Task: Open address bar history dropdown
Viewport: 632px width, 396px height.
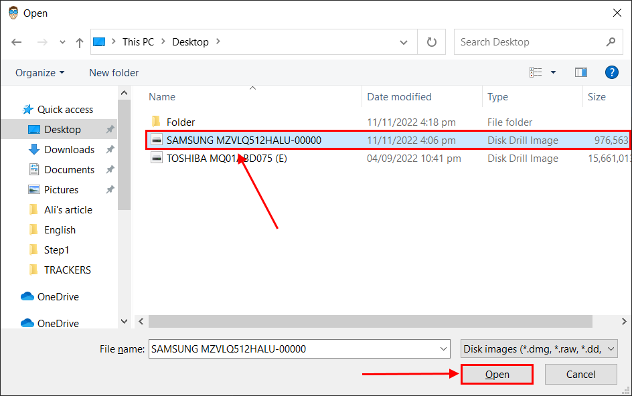Action: click(403, 42)
